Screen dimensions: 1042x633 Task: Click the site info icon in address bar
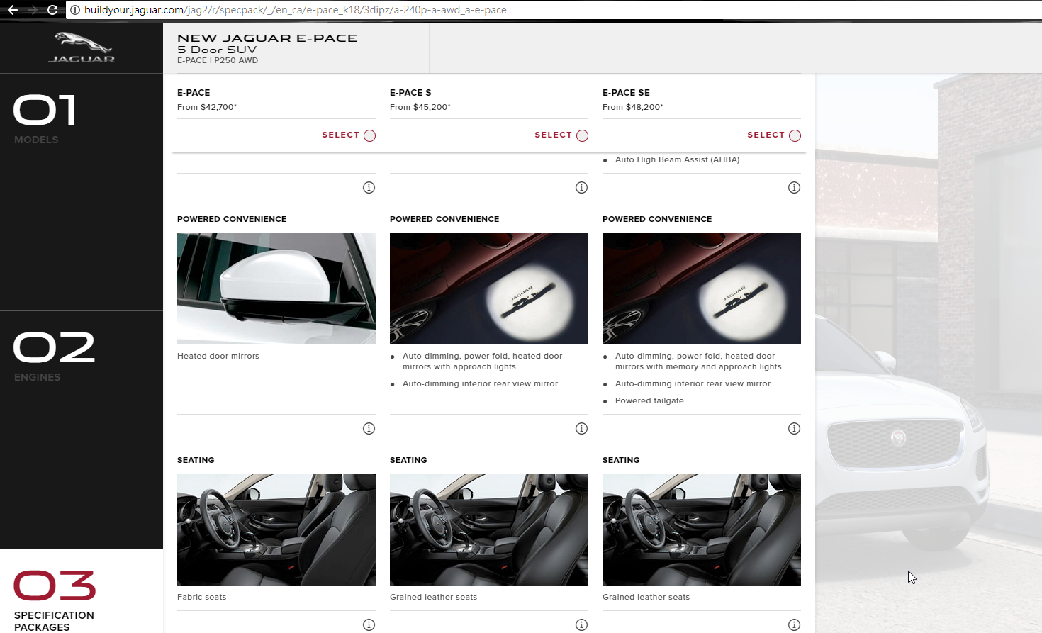75,10
